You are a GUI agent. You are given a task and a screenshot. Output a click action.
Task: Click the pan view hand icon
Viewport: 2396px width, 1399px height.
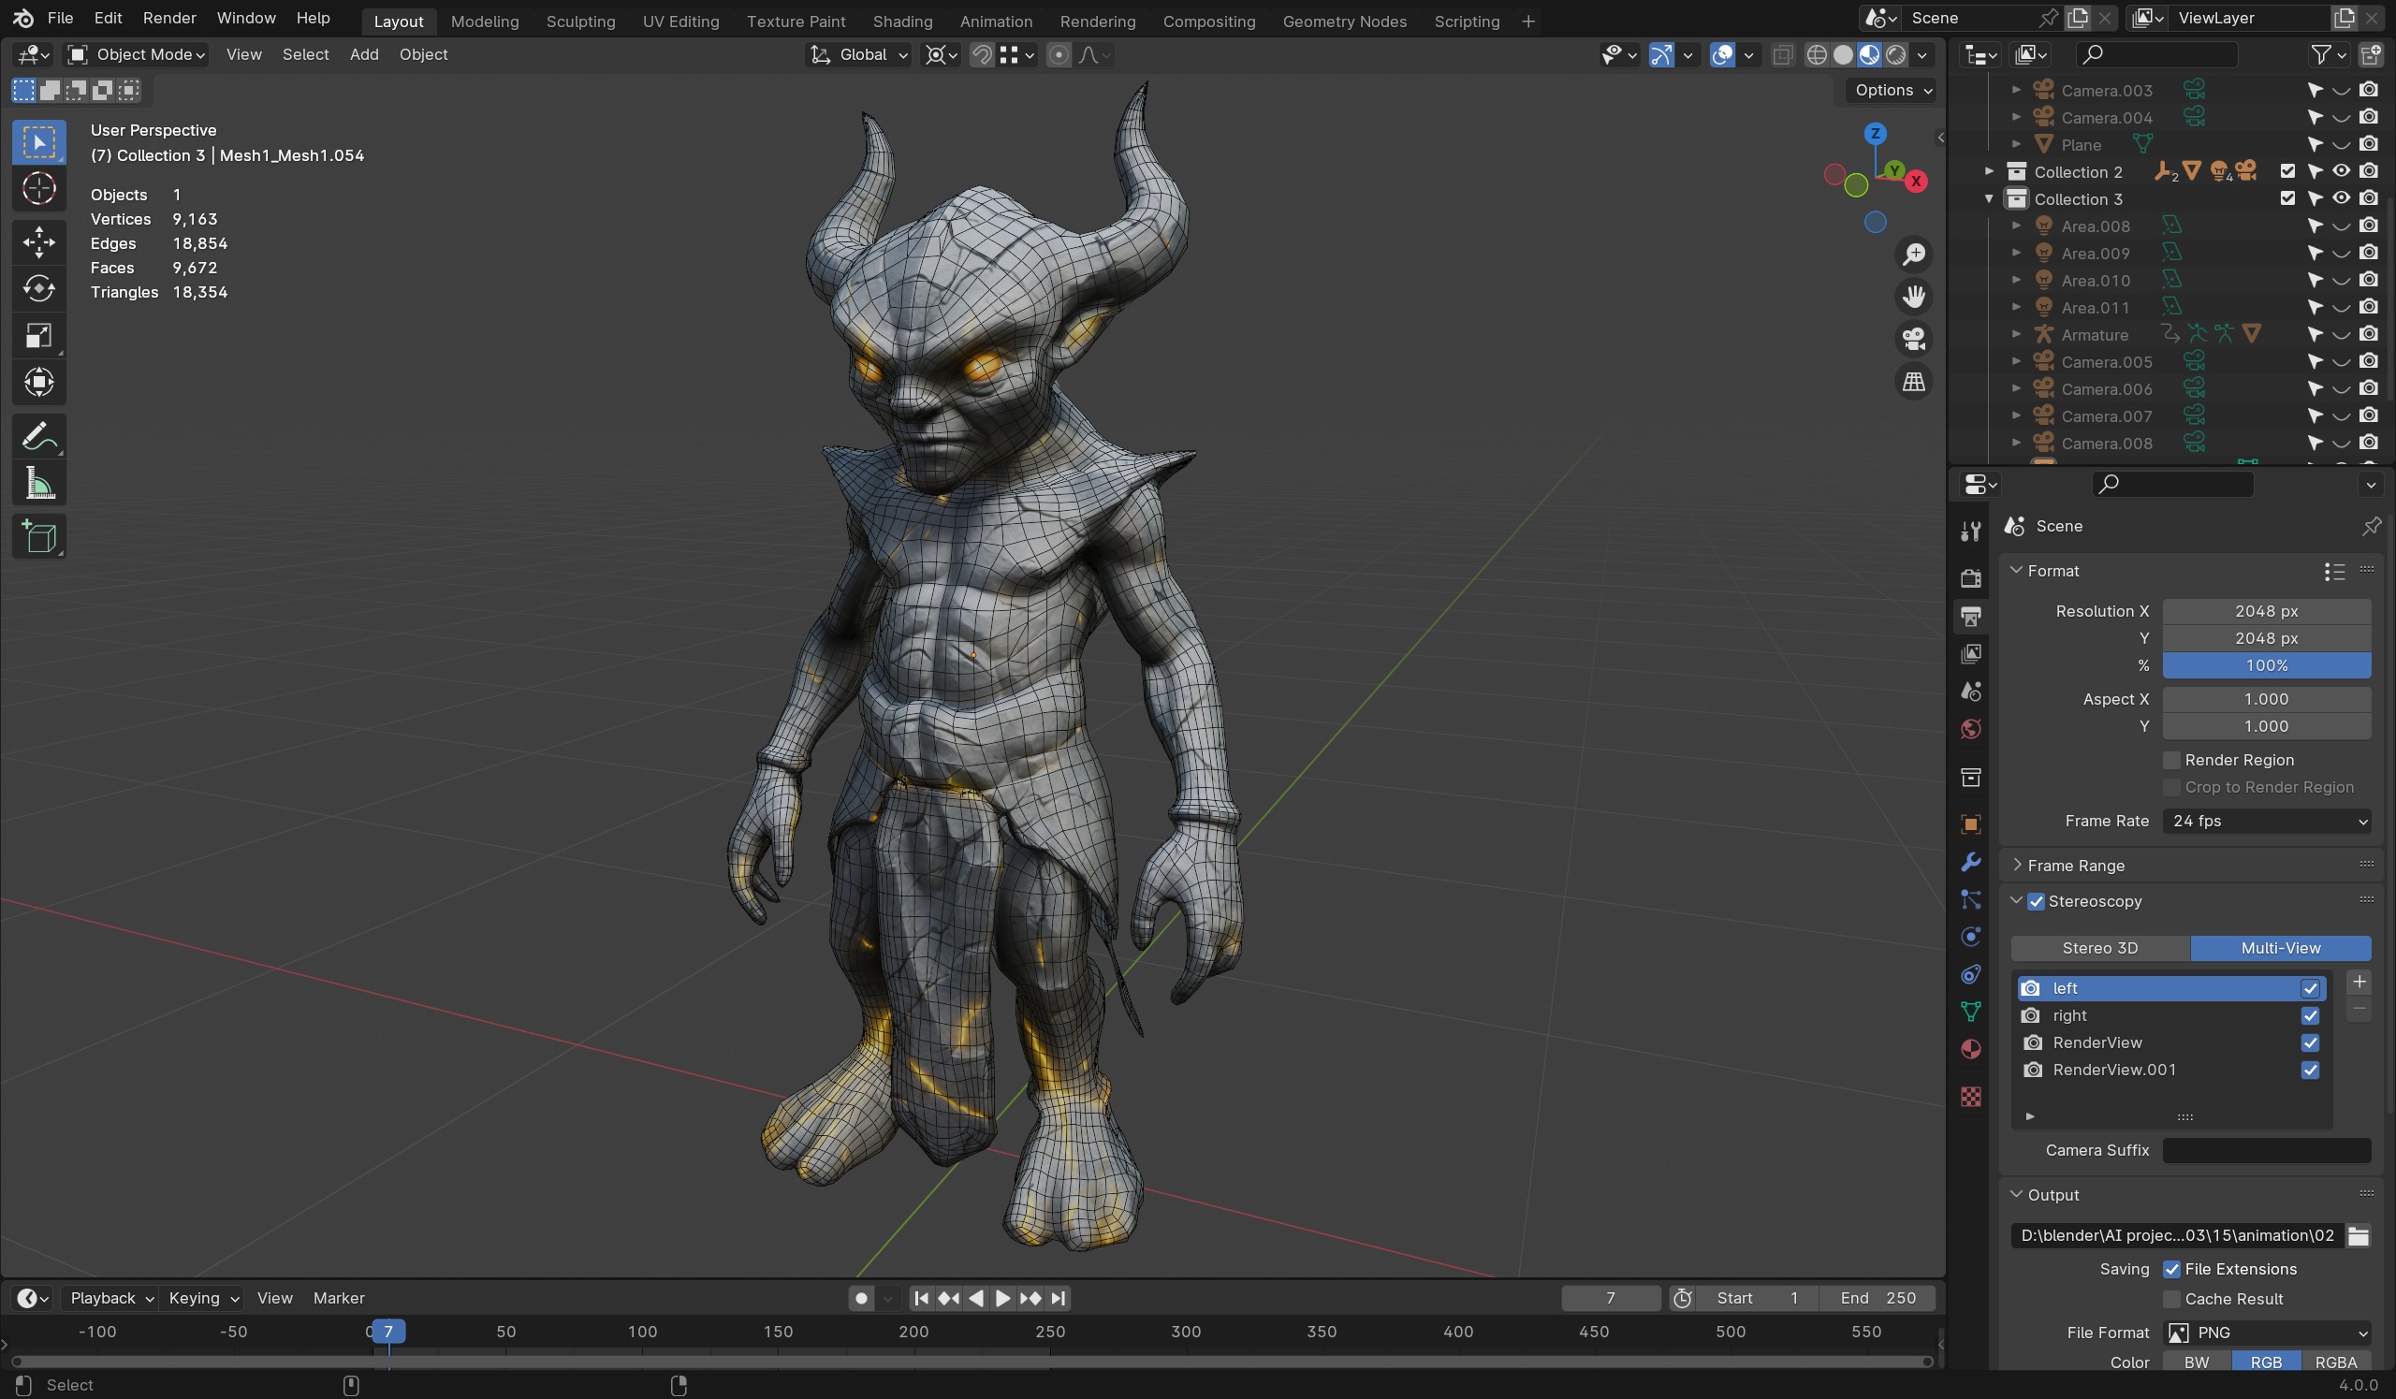coord(1913,298)
